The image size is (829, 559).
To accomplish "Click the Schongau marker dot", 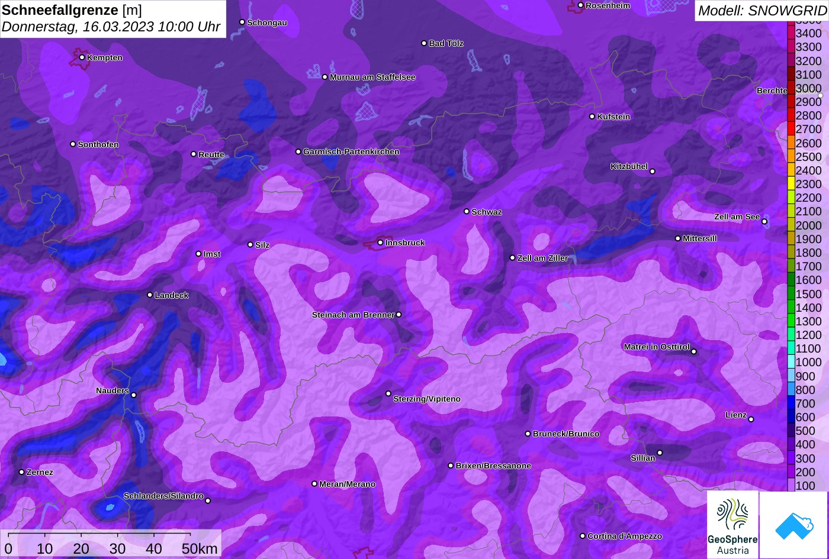I will (x=242, y=22).
